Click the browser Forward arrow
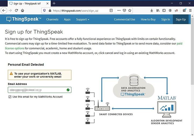The image size is (194, 136). click(x=10, y=11)
